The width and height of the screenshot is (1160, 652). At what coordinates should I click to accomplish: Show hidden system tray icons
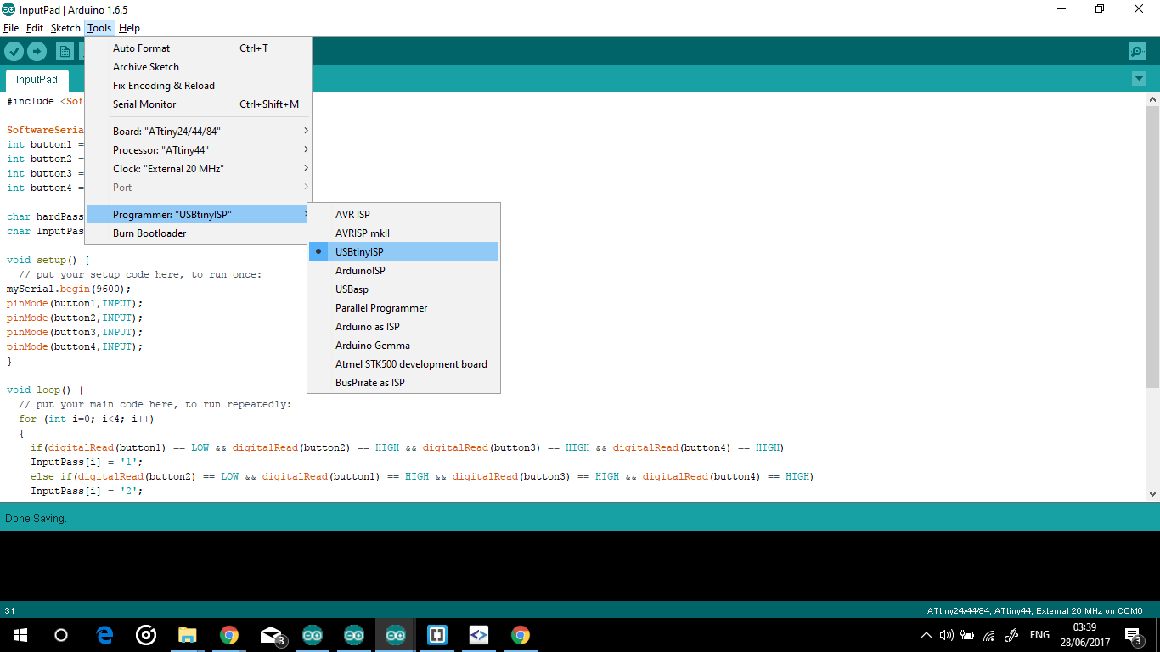pyautogui.click(x=926, y=635)
